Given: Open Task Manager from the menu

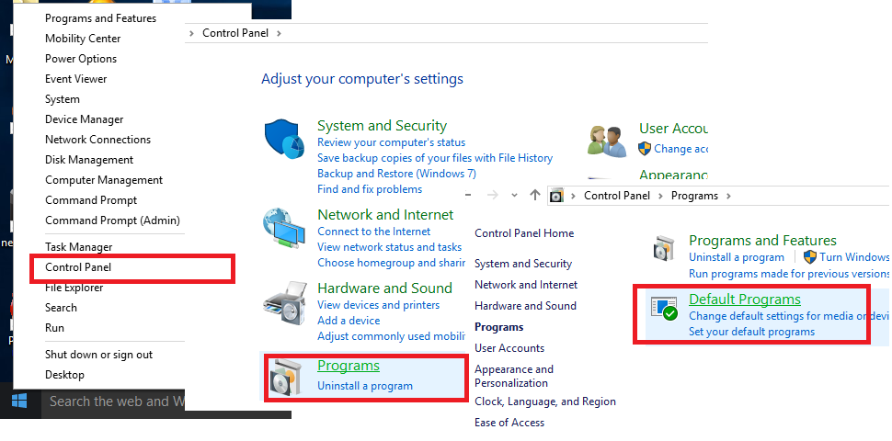Looking at the screenshot, I should [x=78, y=247].
